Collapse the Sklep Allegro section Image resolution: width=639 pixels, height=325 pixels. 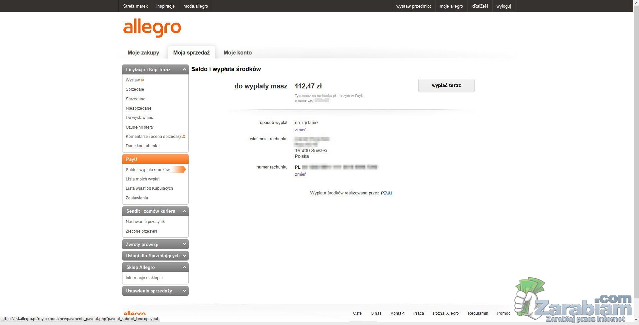tap(184, 267)
